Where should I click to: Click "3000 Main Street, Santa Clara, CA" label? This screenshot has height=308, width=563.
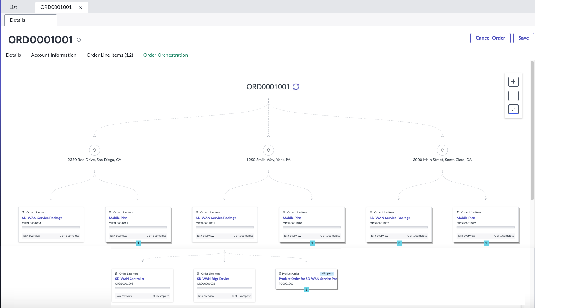tap(442, 160)
